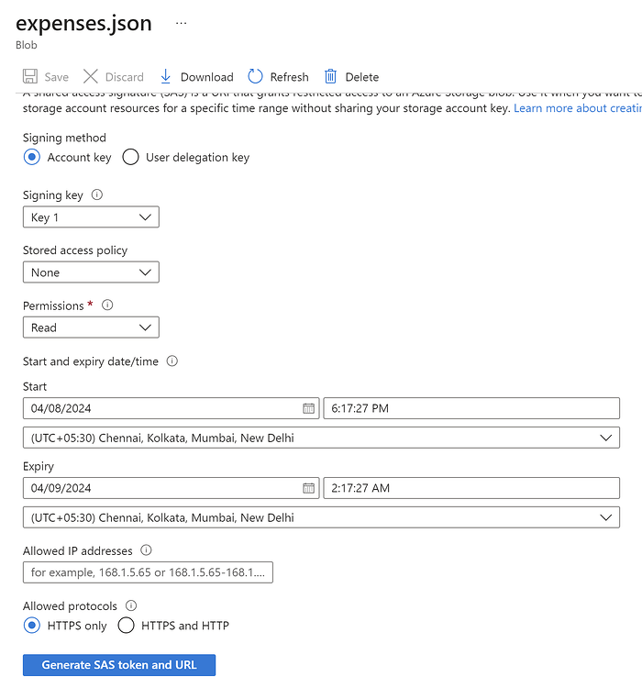Open the Start date calendar picker
Viewport: 642px width, 688px height.
point(308,408)
